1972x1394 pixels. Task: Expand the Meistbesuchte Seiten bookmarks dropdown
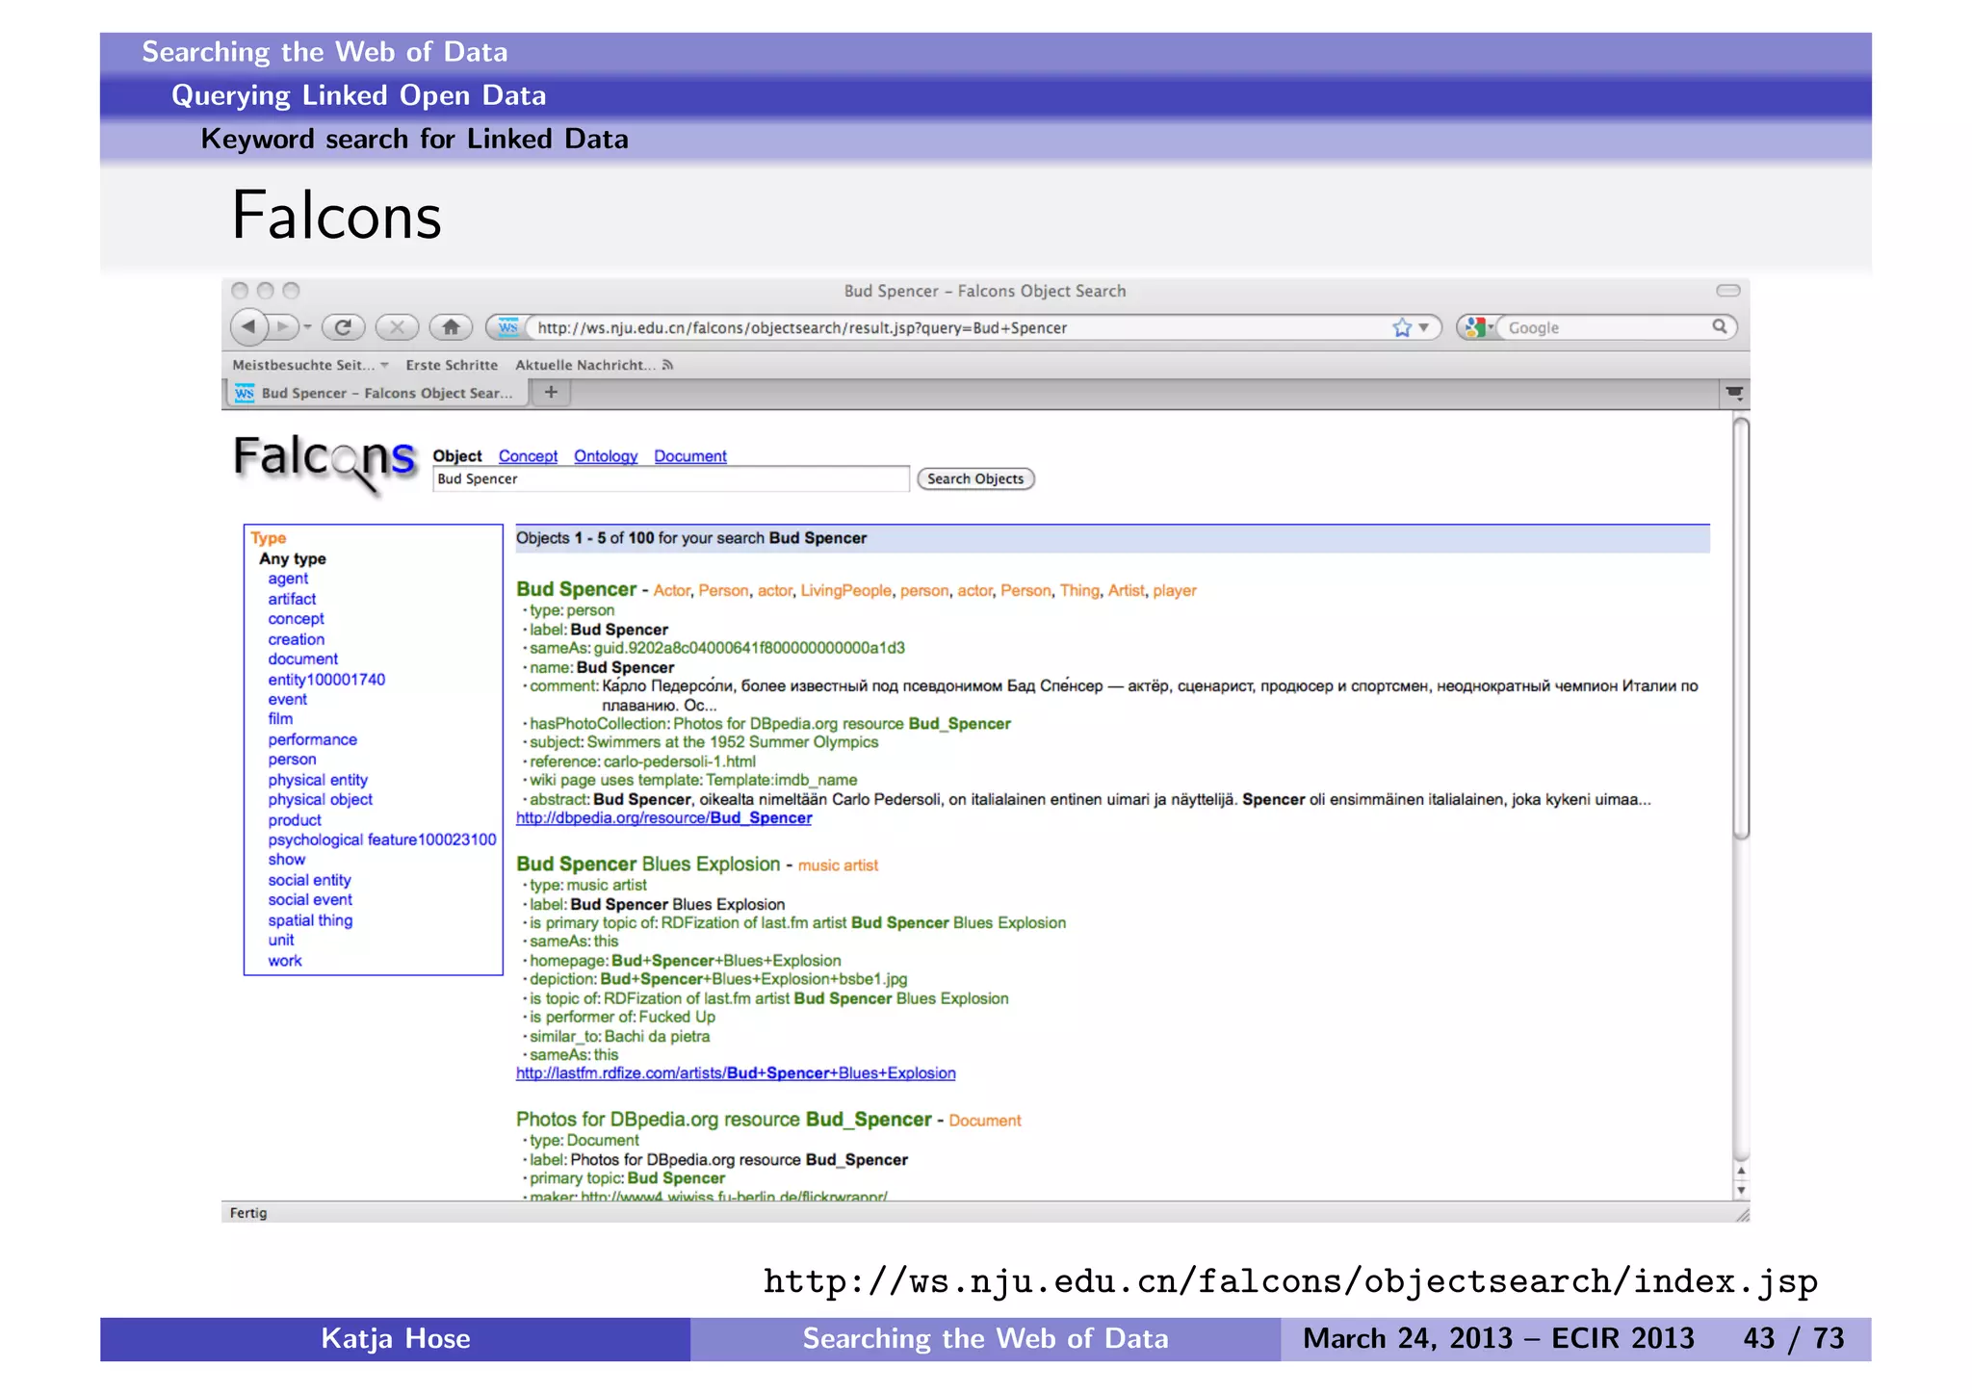click(x=384, y=365)
